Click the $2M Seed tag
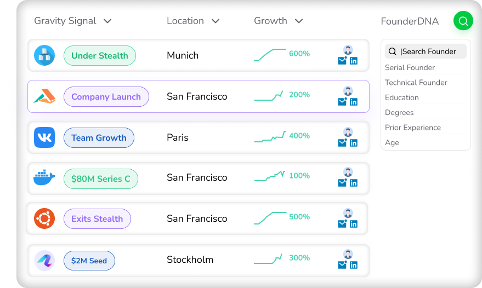Image resolution: width=482 pixels, height=288 pixels. point(89,261)
